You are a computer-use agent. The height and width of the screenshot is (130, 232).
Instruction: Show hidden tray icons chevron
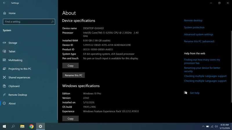coord(203,126)
